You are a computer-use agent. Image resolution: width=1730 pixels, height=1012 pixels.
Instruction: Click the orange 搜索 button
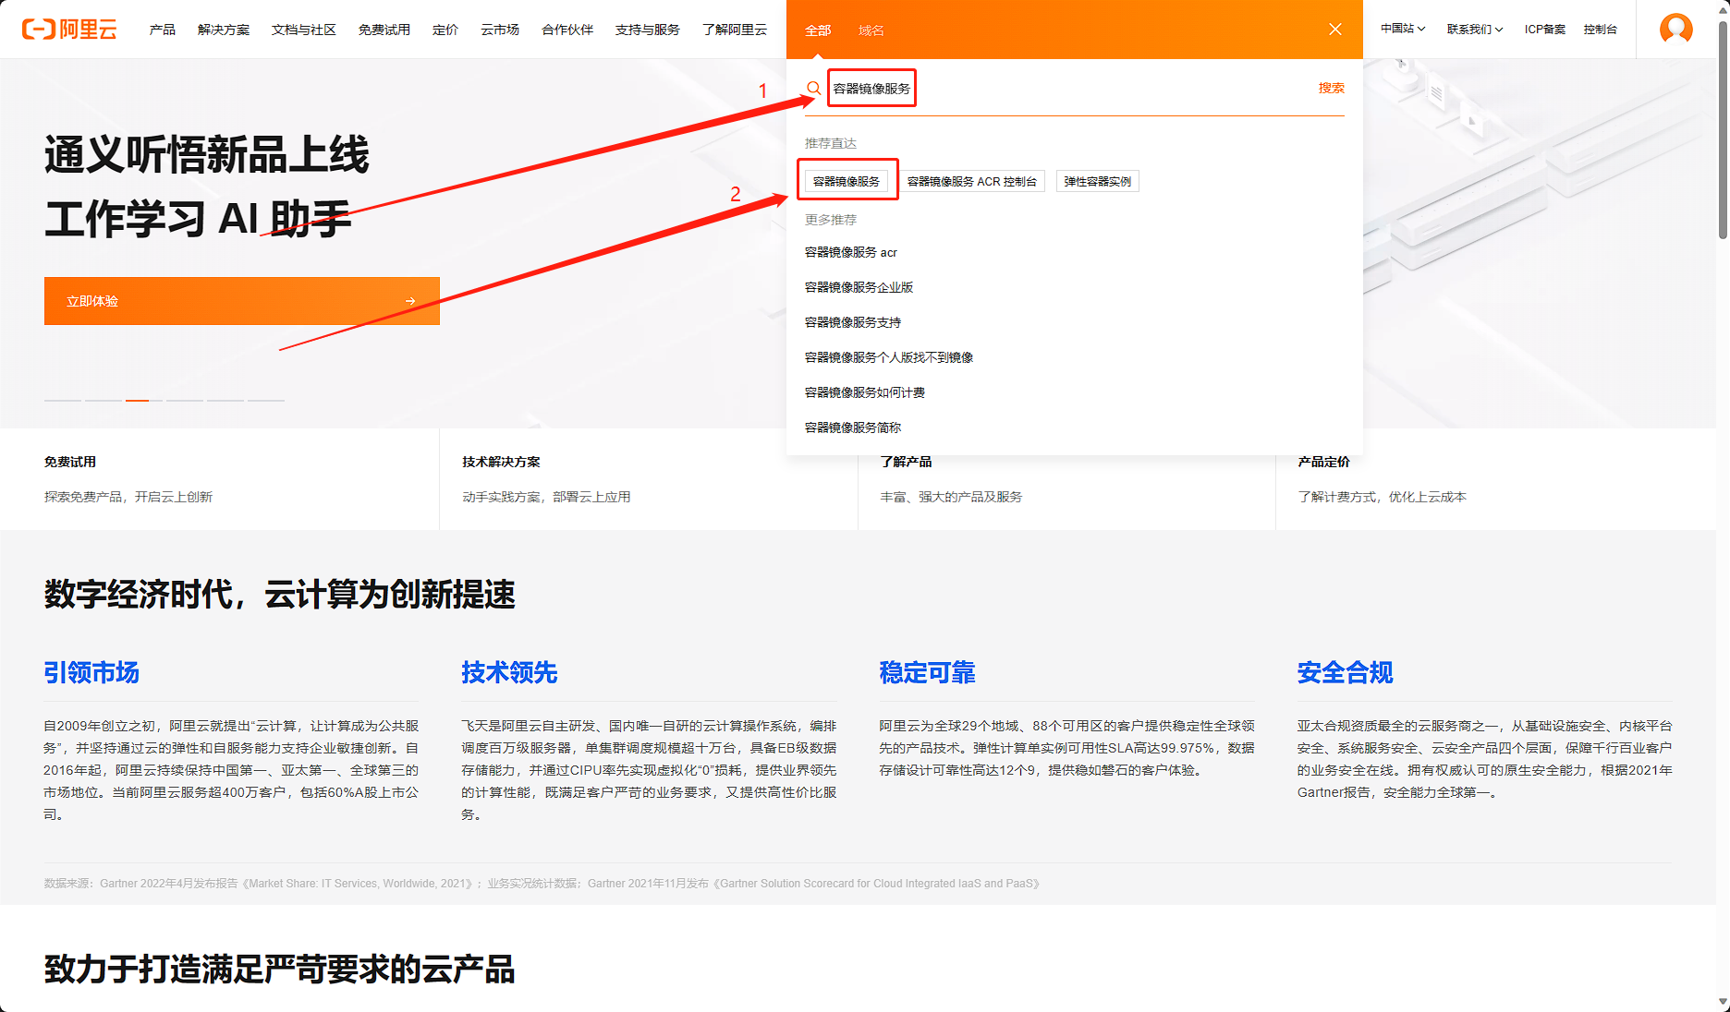click(1332, 88)
